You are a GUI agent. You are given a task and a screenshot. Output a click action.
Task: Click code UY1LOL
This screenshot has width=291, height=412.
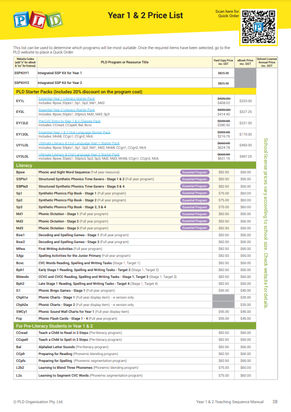tap(22, 145)
